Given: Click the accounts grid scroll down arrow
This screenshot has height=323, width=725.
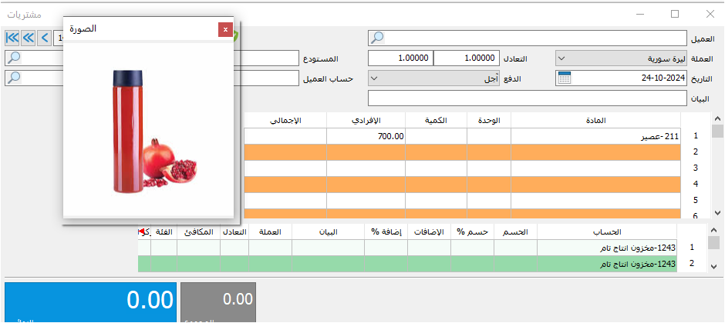Looking at the screenshot, I should (714, 266).
